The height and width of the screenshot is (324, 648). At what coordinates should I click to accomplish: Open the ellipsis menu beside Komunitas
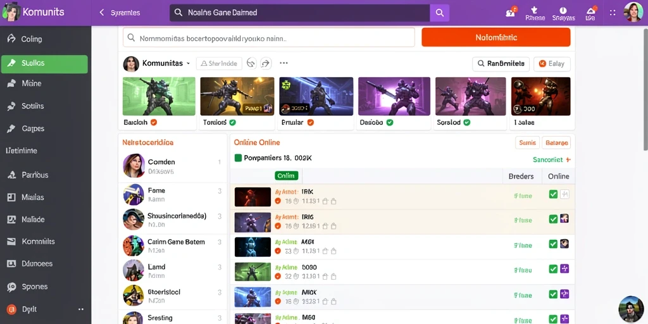click(x=283, y=63)
